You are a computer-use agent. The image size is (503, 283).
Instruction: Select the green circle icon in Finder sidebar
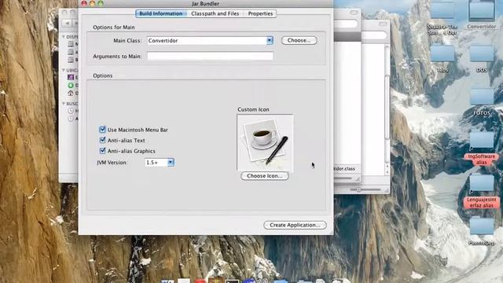(x=71, y=85)
